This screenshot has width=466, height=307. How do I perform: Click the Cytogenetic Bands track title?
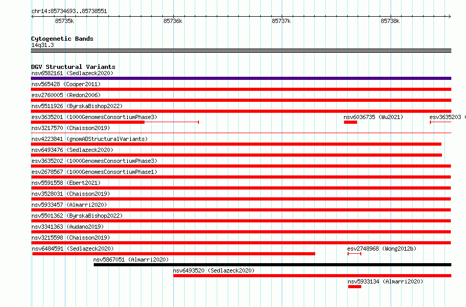click(x=62, y=39)
